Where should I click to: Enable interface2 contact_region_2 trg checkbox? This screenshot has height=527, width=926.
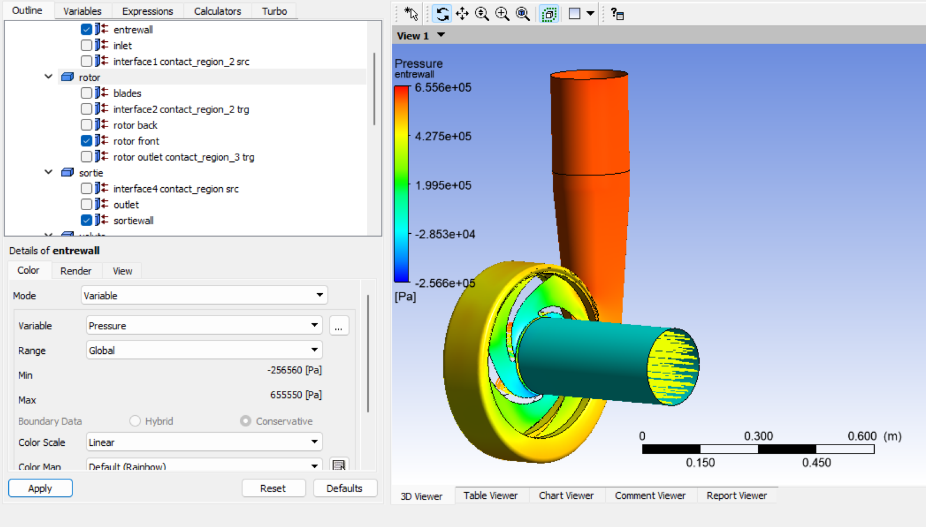(x=86, y=108)
